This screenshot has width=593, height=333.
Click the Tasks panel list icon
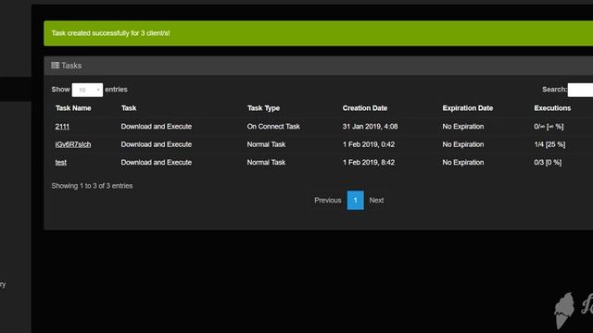[x=56, y=66]
